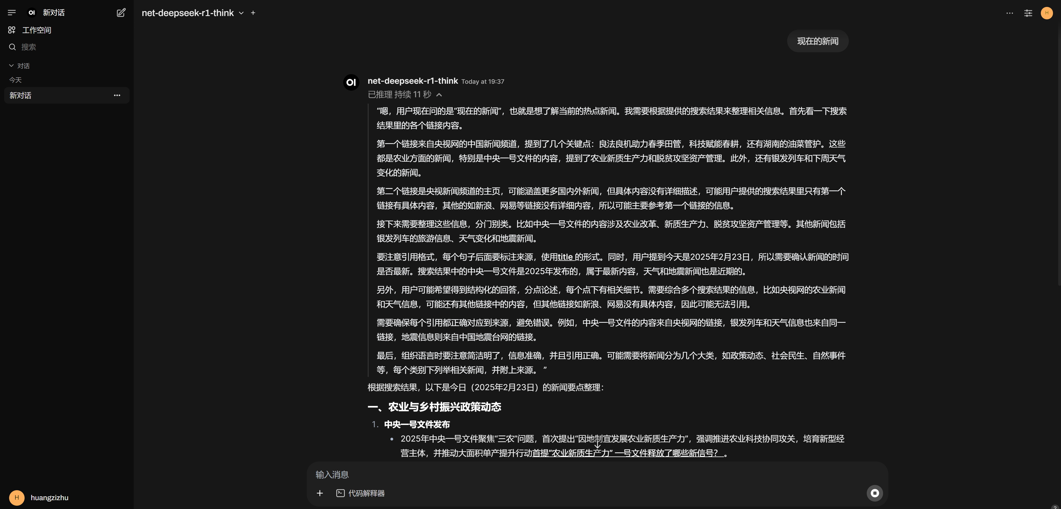Open the H avatar in top-right corner

click(1047, 13)
